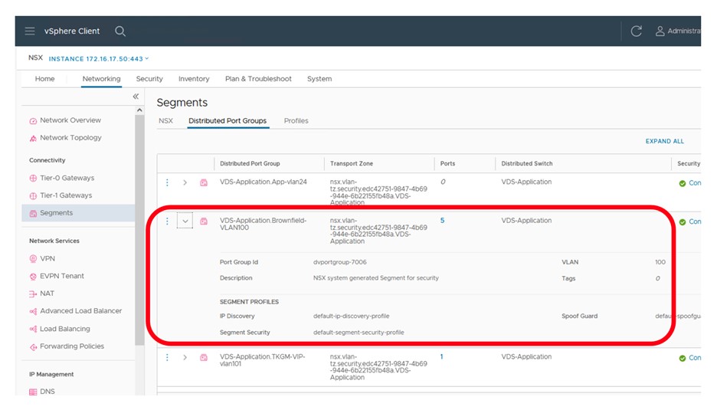Switch to the Security menu tab
Screen dimensions: 717x410
click(x=149, y=79)
